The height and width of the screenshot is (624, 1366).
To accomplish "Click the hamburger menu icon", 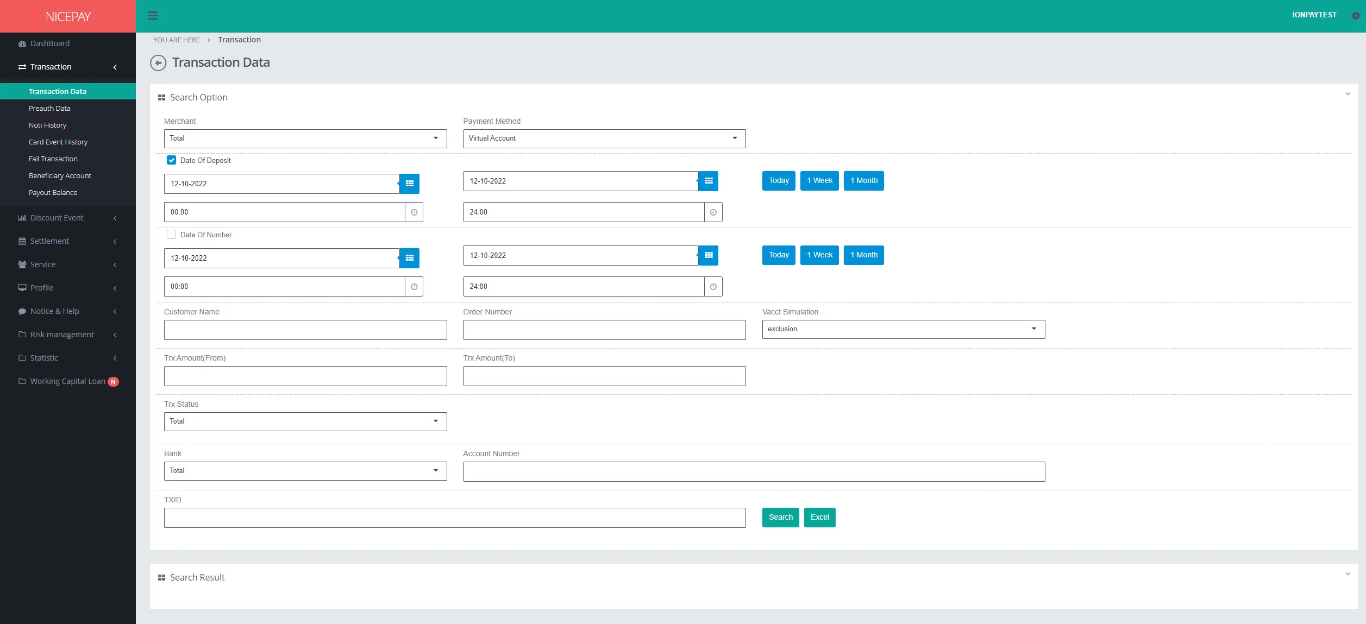I will (153, 15).
